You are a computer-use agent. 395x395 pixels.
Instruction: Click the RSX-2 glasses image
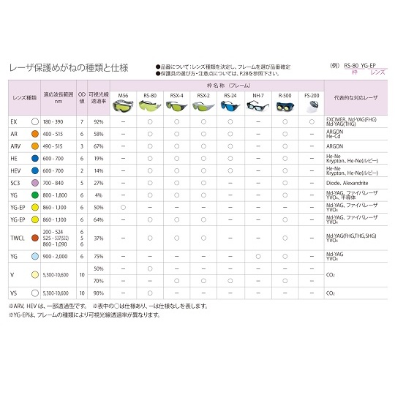tap(203, 106)
